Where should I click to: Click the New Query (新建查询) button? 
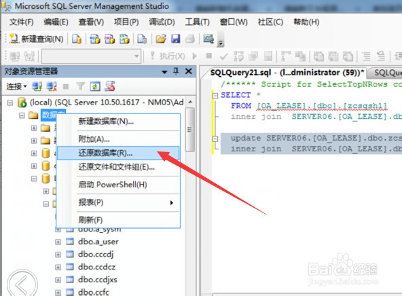(x=37, y=39)
